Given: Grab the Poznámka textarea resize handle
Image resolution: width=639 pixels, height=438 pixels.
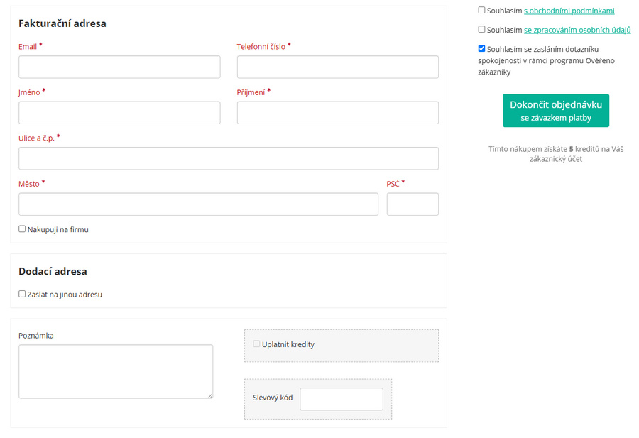Looking at the screenshot, I should (x=209, y=395).
